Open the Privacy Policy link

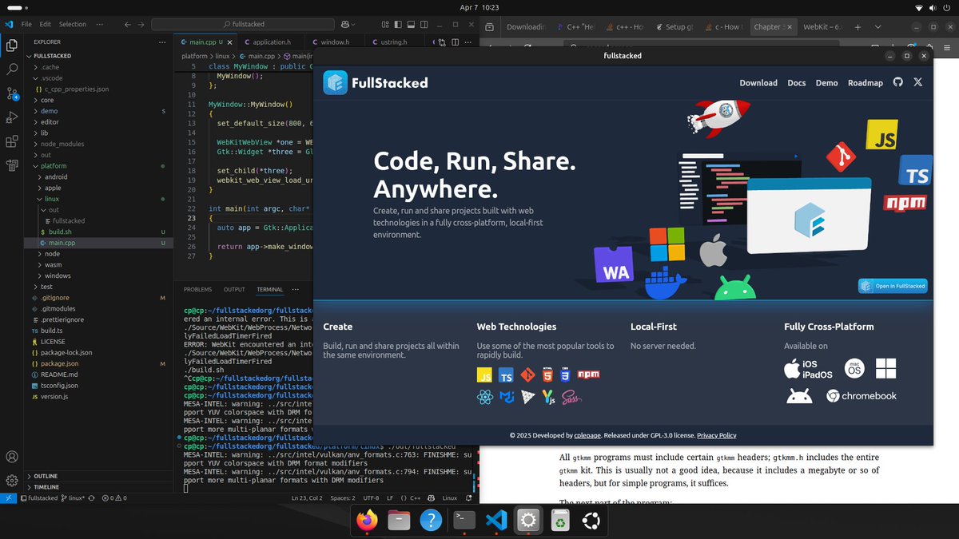[x=716, y=435]
